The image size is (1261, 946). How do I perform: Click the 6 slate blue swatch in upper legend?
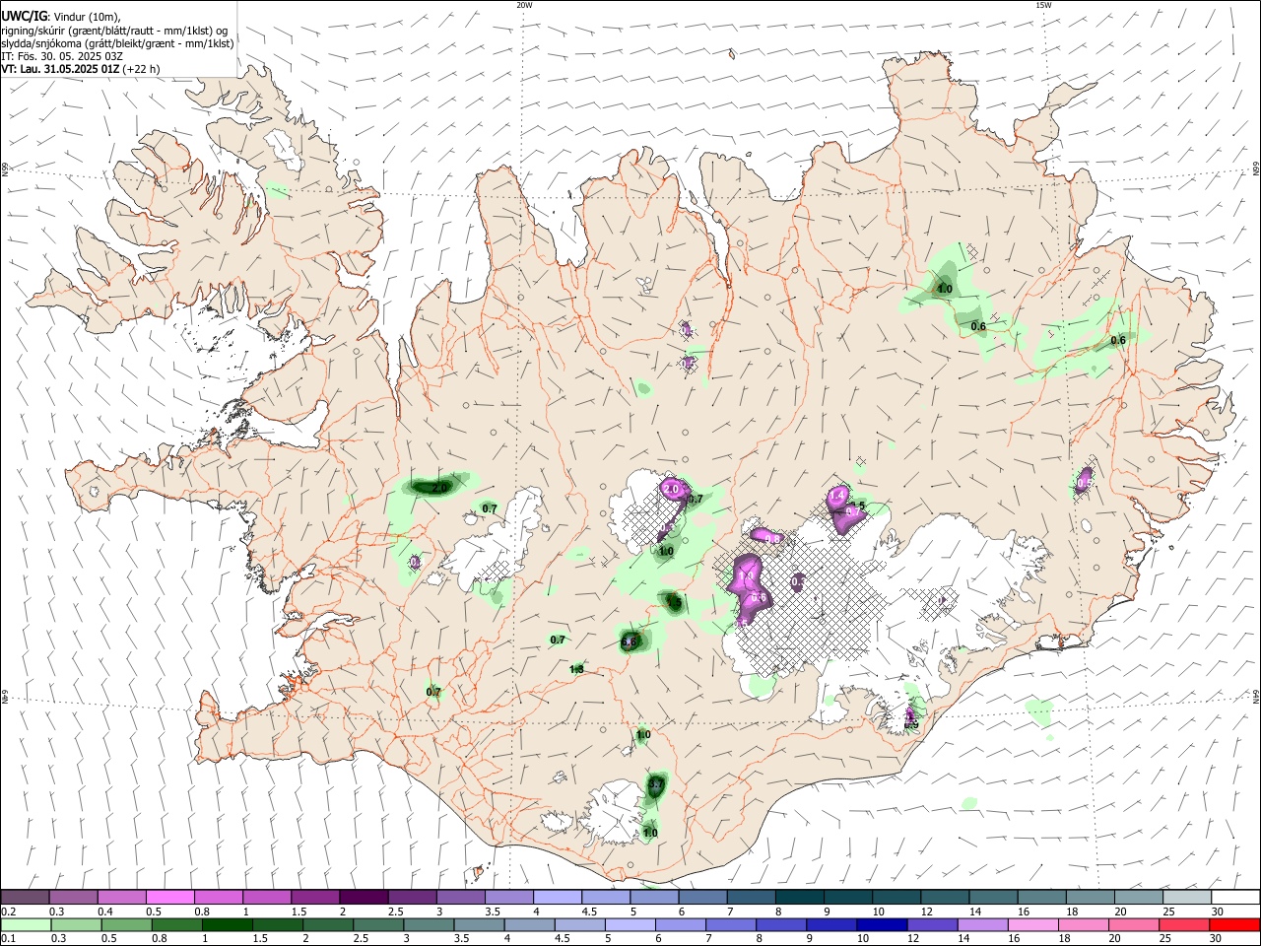pos(702,898)
